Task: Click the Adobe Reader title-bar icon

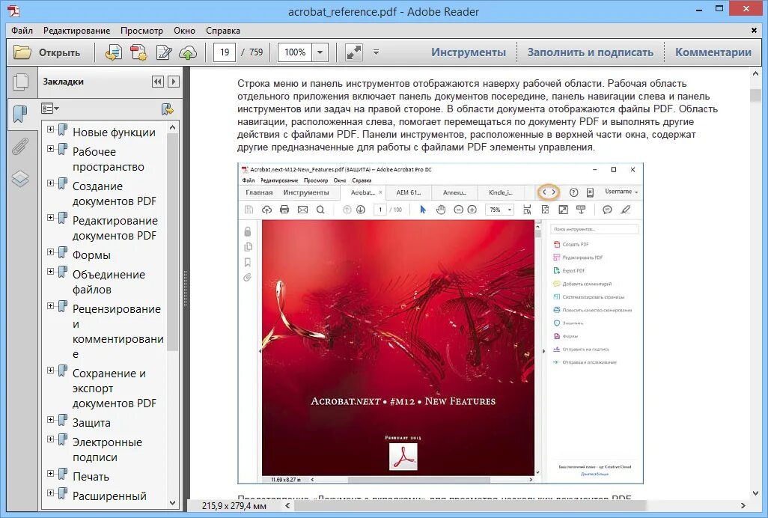Action: click(13, 10)
